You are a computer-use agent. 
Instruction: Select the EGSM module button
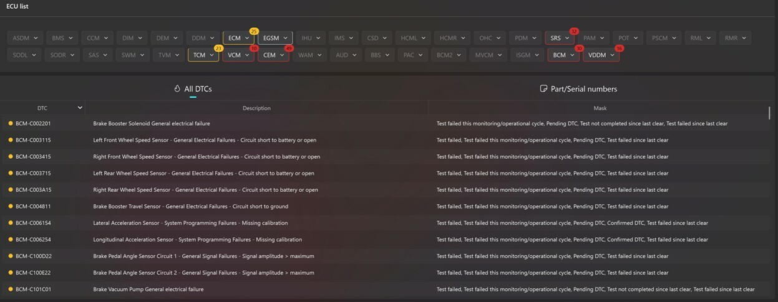pos(275,38)
